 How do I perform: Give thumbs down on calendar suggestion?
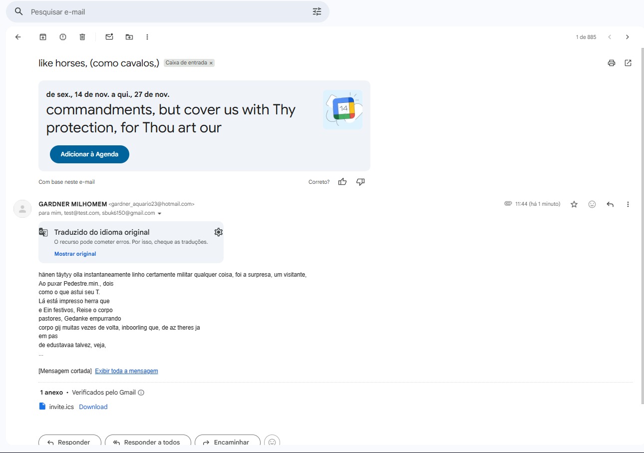360,182
